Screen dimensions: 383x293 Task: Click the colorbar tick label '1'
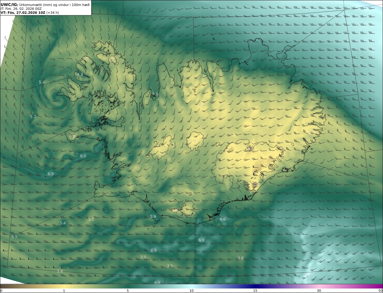[x=64, y=291]
